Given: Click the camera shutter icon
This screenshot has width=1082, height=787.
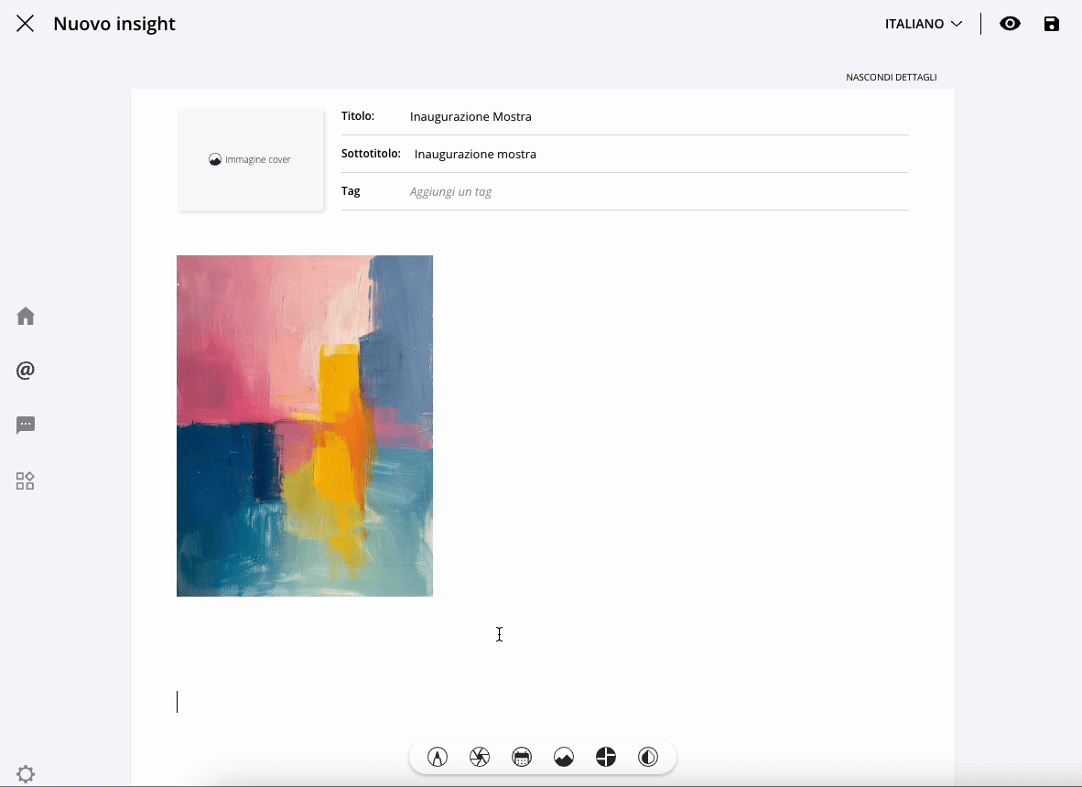Looking at the screenshot, I should pyautogui.click(x=480, y=757).
